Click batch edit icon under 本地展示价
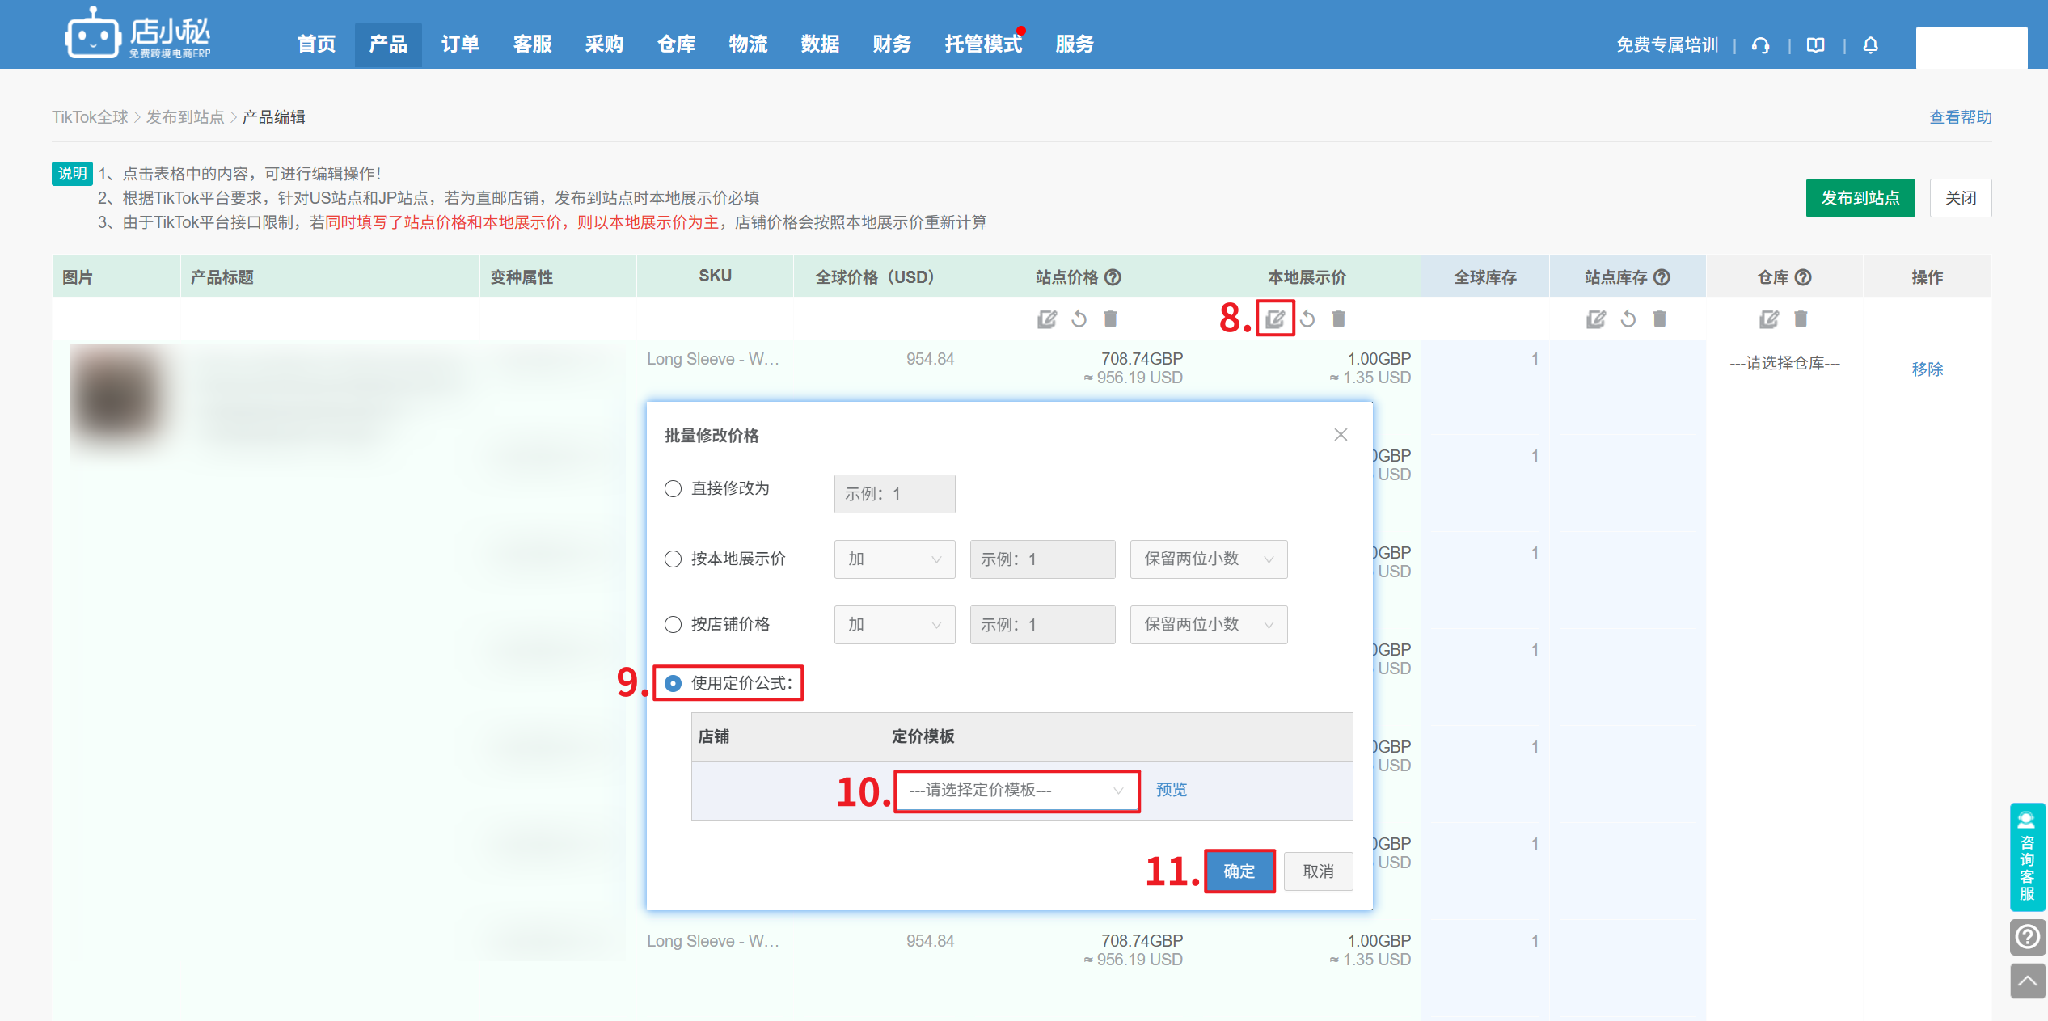The image size is (2048, 1021). [x=1275, y=319]
